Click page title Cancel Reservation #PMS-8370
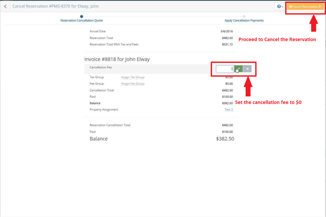 point(55,6)
